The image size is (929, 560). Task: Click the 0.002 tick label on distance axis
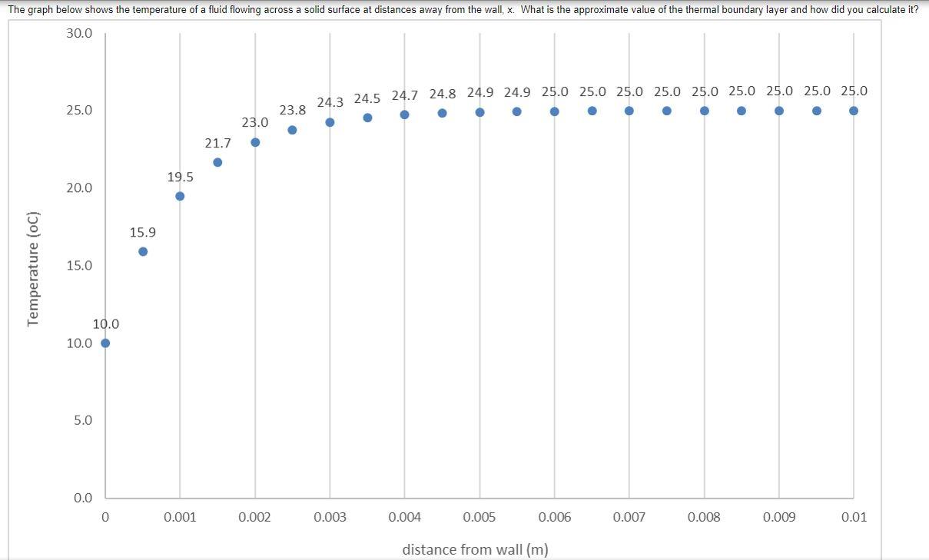pyautogui.click(x=254, y=517)
